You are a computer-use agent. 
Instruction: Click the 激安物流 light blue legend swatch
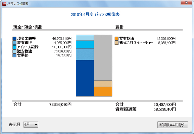14,51
